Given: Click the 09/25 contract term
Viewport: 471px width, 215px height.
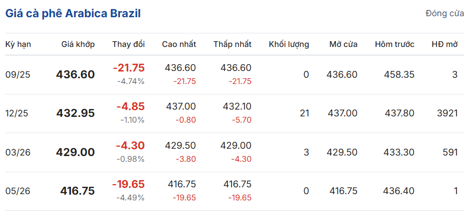Looking at the screenshot, I should [18, 75].
